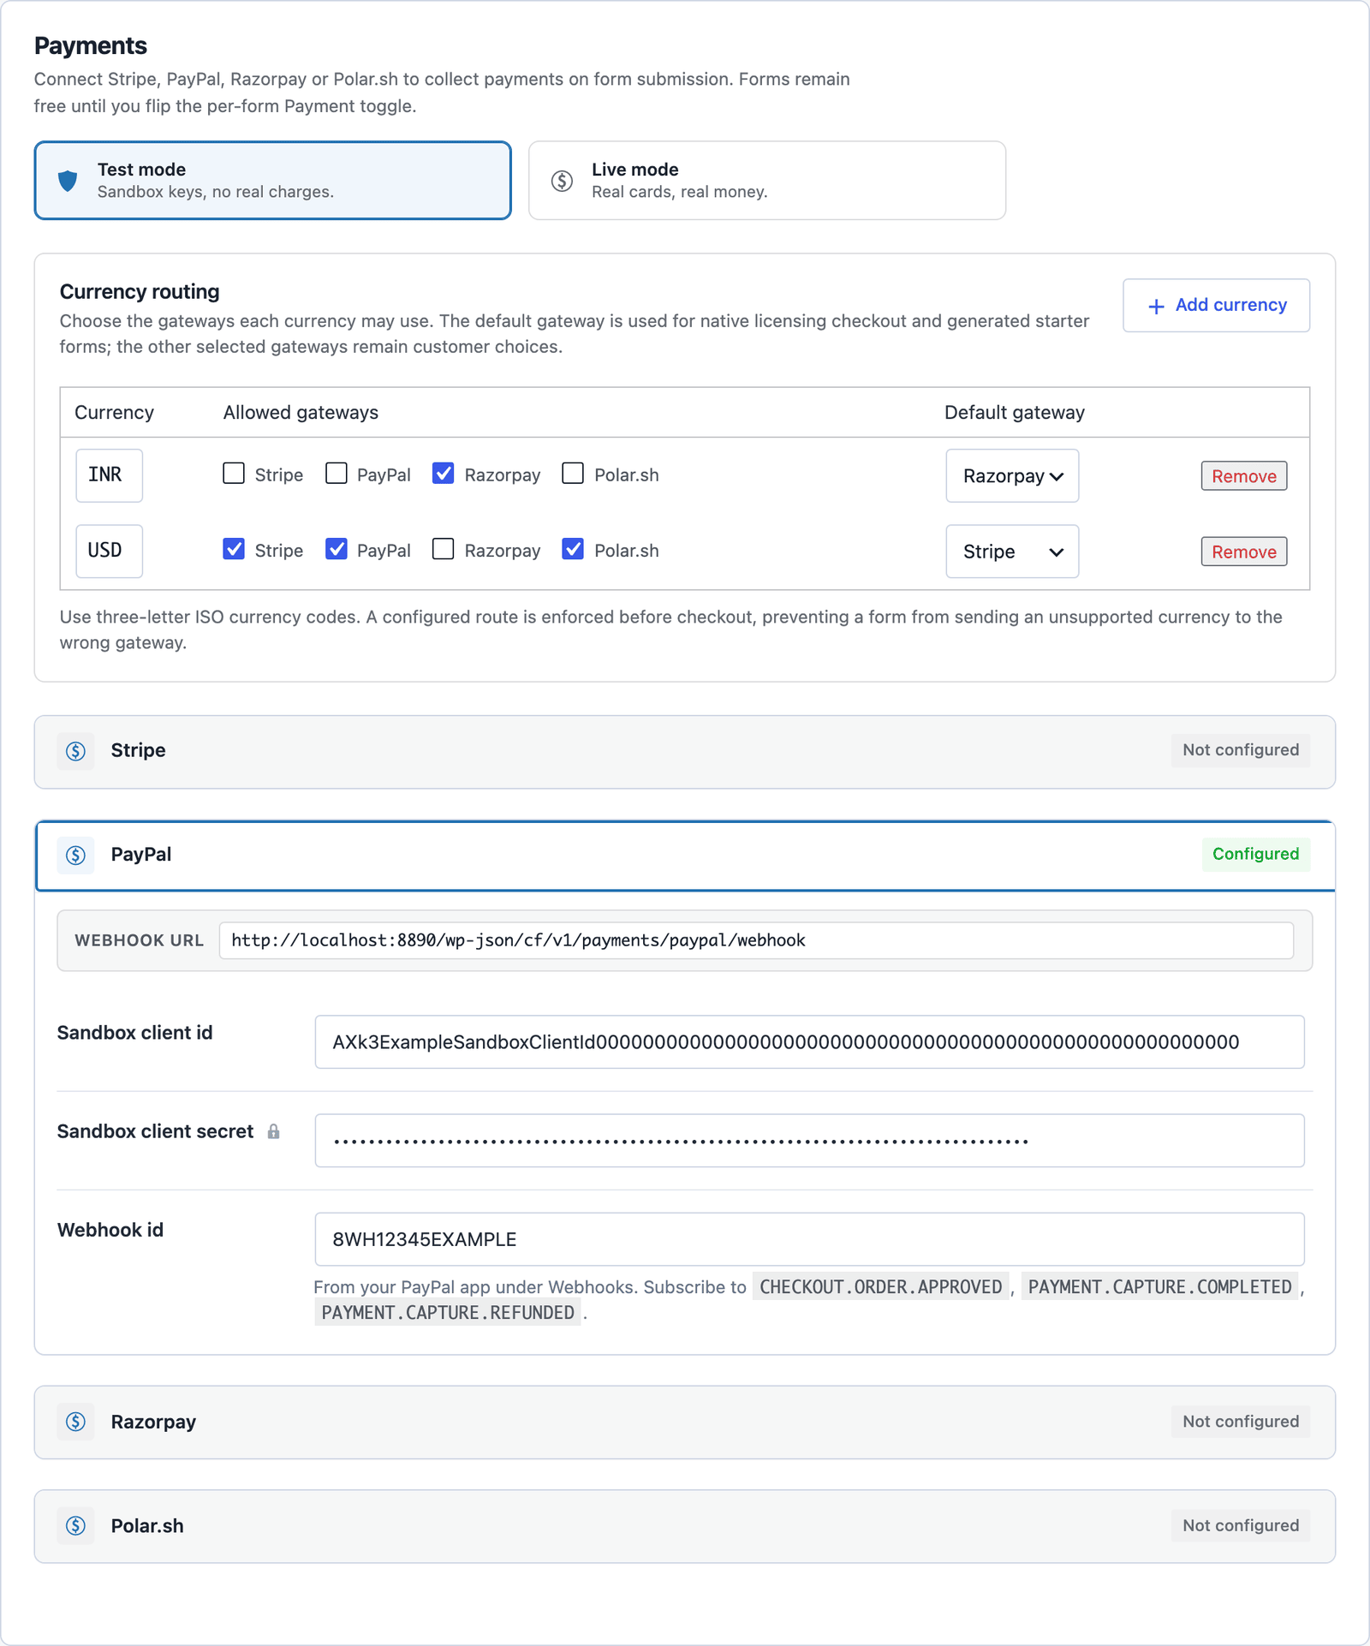The width and height of the screenshot is (1370, 1646).
Task: Enable PayPal for INR currency
Action: (x=337, y=474)
